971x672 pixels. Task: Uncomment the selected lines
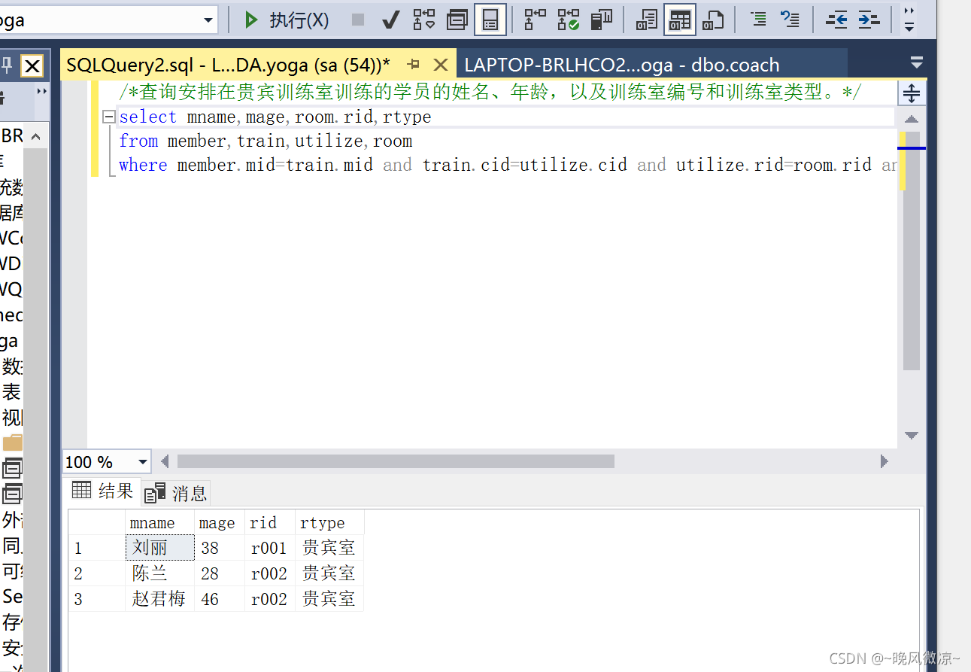pyautogui.click(x=790, y=20)
